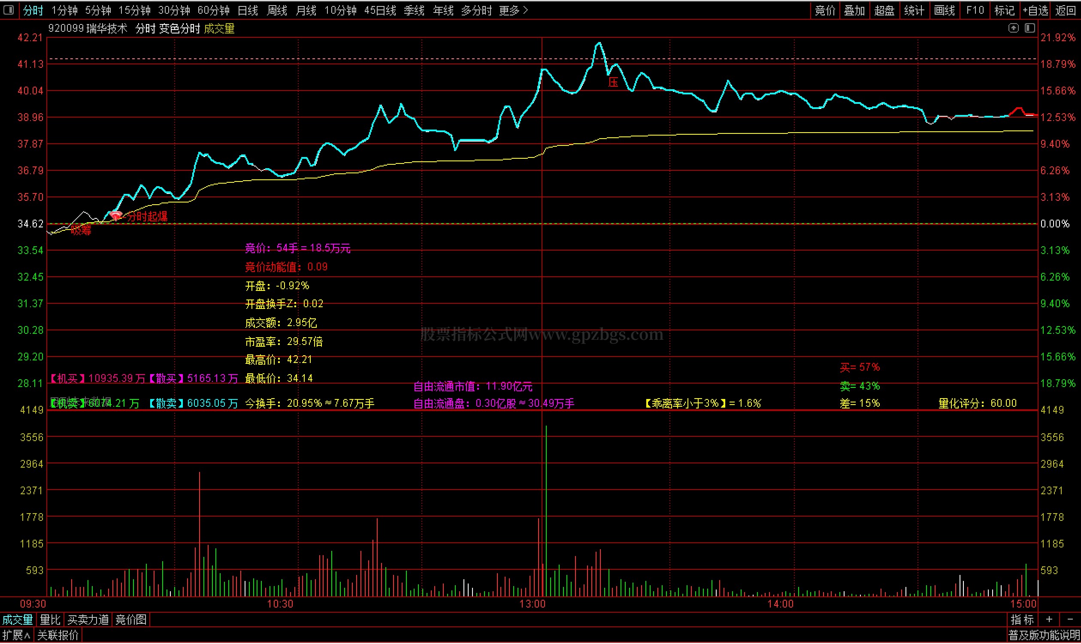
Task: Click the 自由流通市值: 11.90亿元 text
Action: point(472,387)
